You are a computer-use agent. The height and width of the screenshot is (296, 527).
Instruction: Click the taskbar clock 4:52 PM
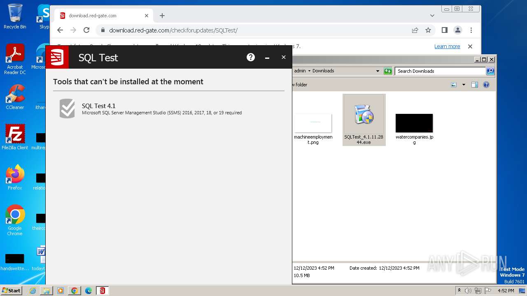(506, 291)
